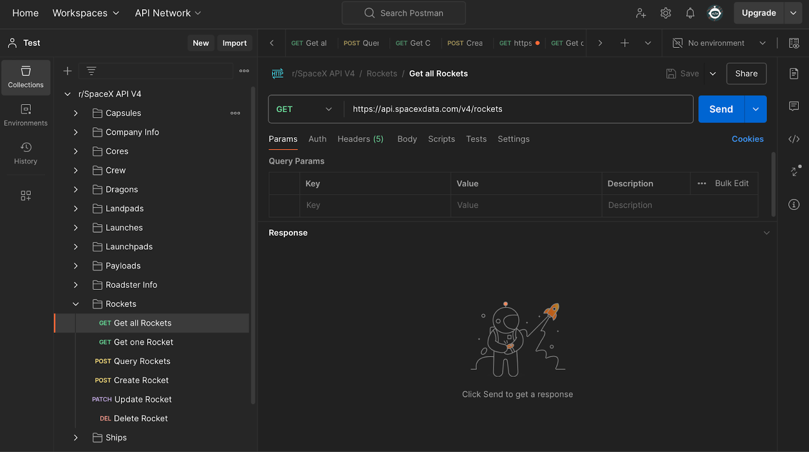Click the request URL field
Image resolution: width=809 pixels, height=452 pixels.
point(518,109)
